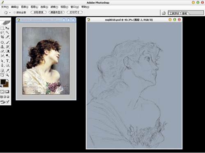This screenshot has height=153, width=205.
Task: Click Jump to ImageReady icon
Action: (2, 102)
